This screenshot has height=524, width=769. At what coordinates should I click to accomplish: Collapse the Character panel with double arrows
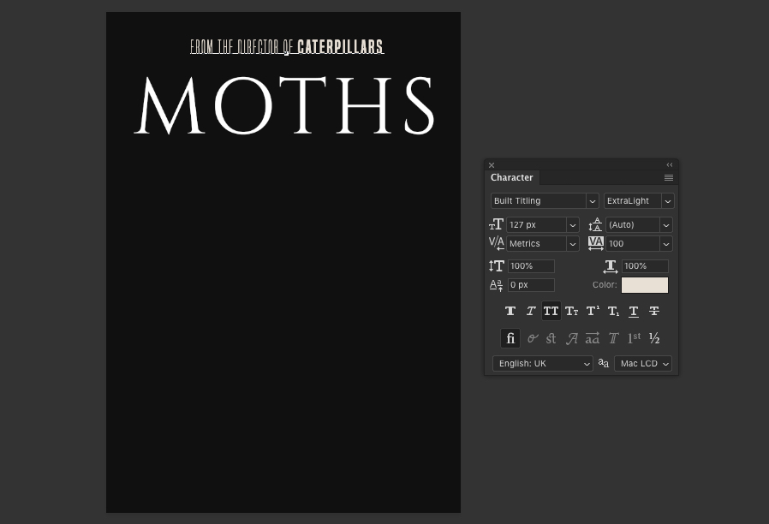670,165
